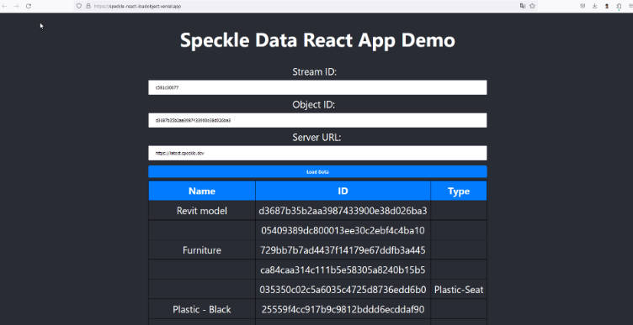The height and width of the screenshot is (325, 633).
Task: Open the Pocket save icon
Action: pos(582,6)
